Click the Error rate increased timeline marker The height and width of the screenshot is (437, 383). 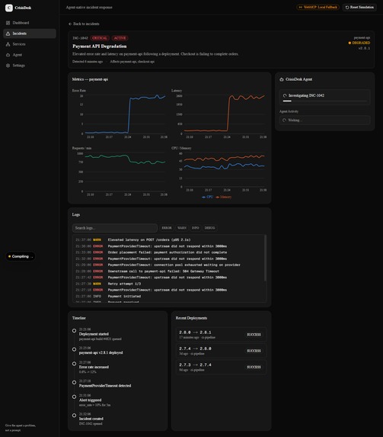tap(74, 364)
